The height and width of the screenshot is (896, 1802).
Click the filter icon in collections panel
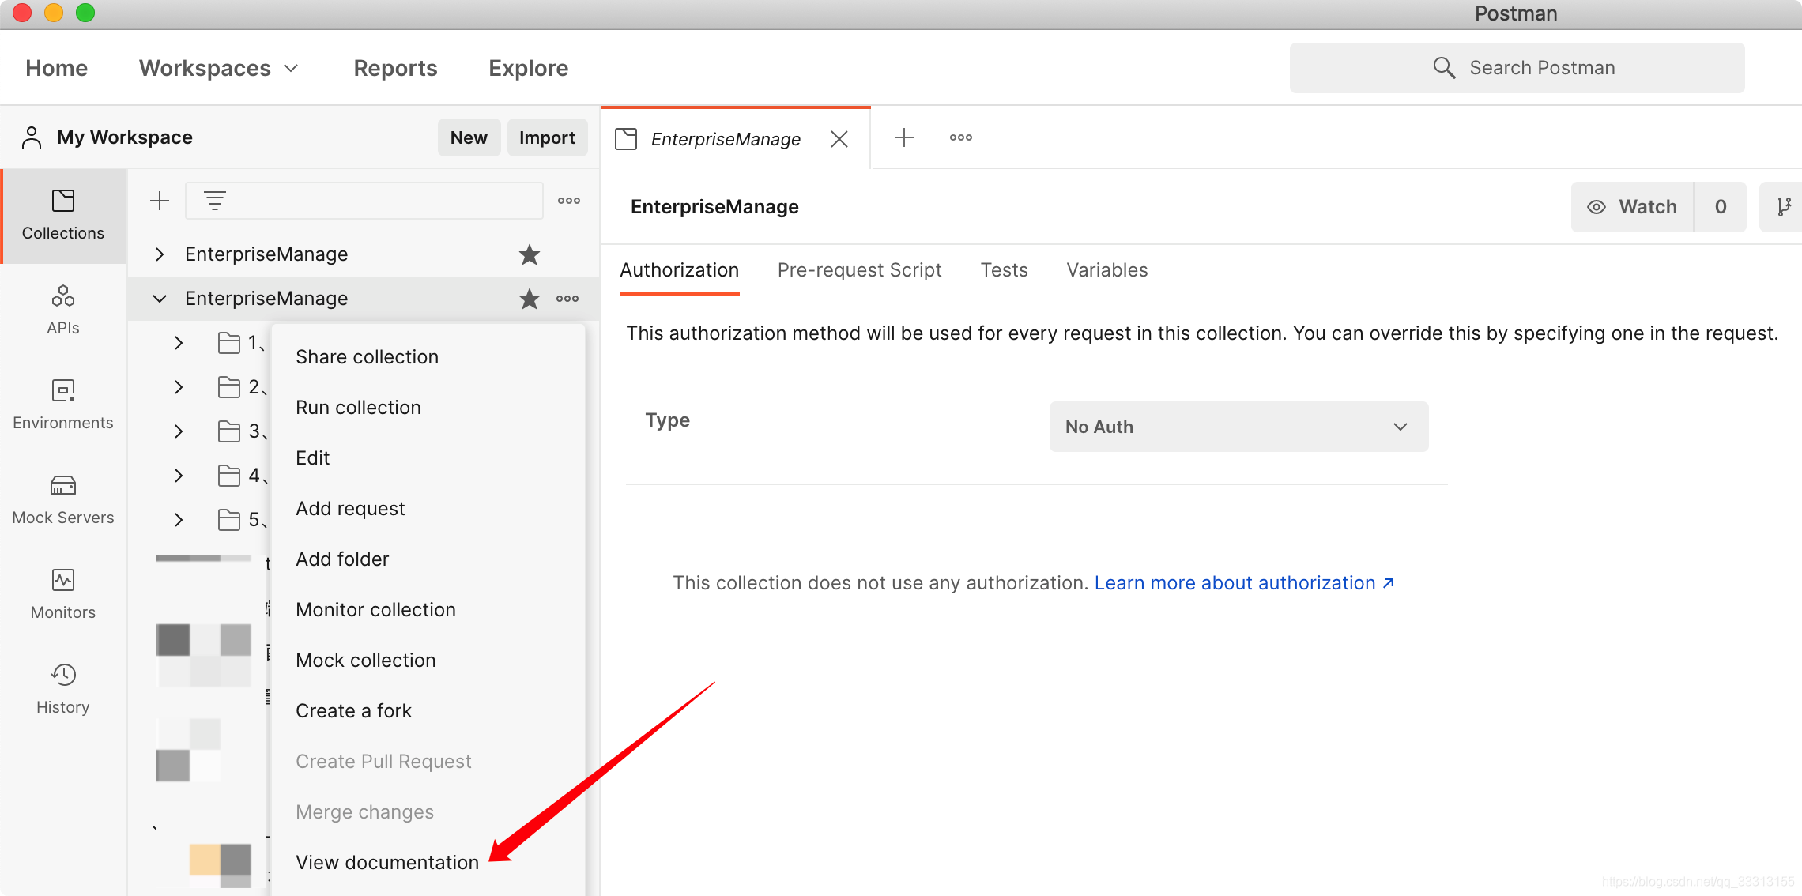(216, 200)
